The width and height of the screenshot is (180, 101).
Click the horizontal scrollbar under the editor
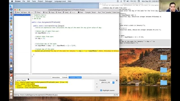tap(72, 74)
